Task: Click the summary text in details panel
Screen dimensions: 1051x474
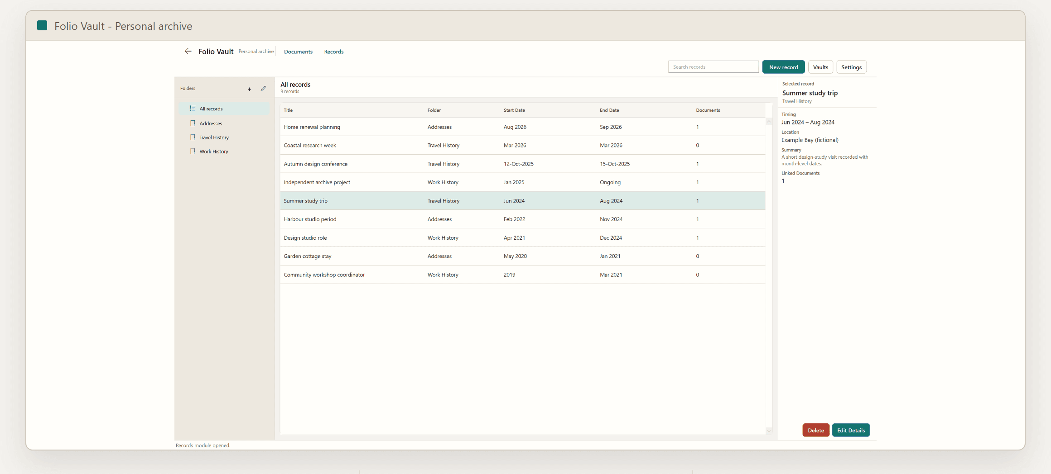Action: point(824,160)
